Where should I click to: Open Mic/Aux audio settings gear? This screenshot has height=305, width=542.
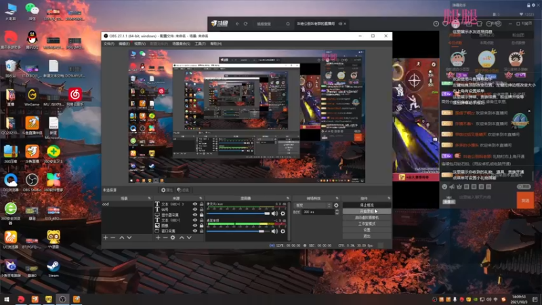[x=283, y=213]
